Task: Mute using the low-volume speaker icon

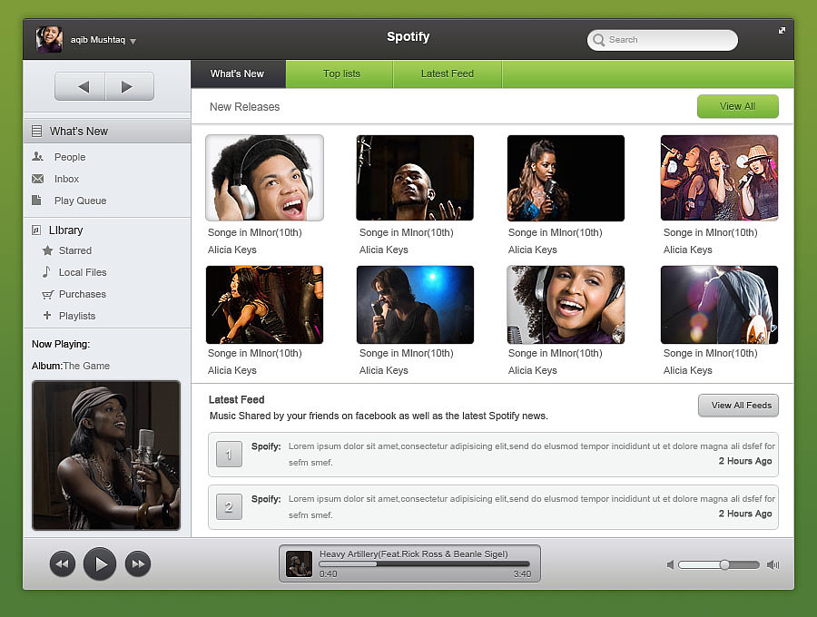Action: point(670,564)
